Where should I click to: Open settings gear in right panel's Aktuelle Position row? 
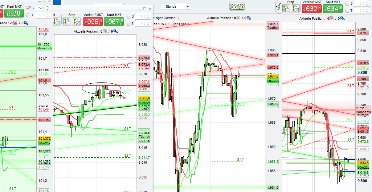point(342,18)
